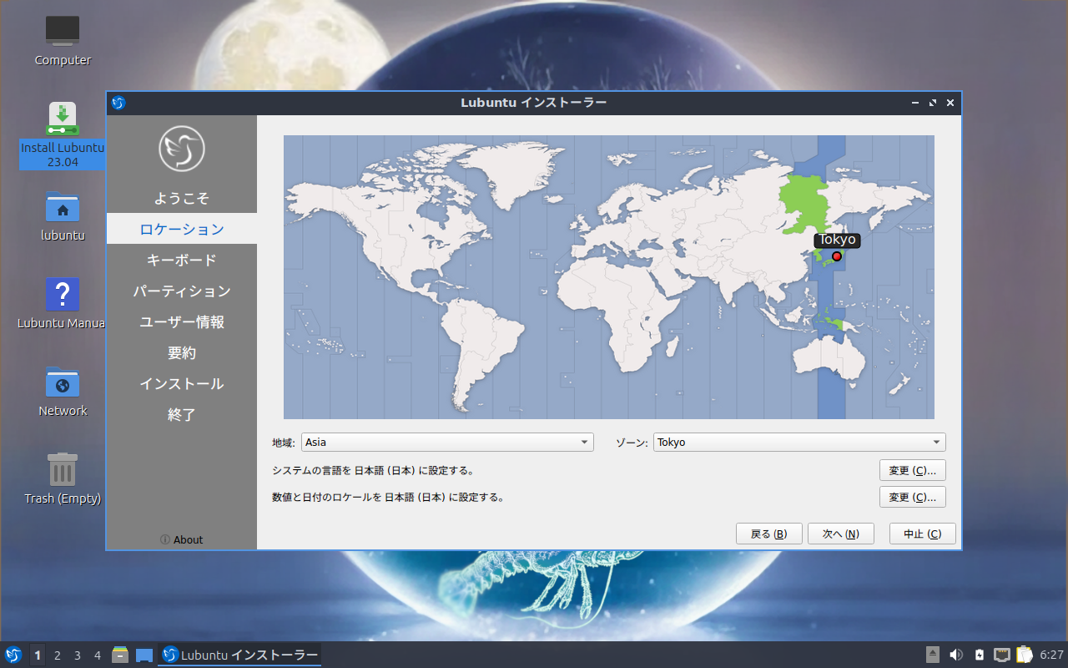Click the 次へ (N) next button
1068x668 pixels.
pyautogui.click(x=840, y=534)
